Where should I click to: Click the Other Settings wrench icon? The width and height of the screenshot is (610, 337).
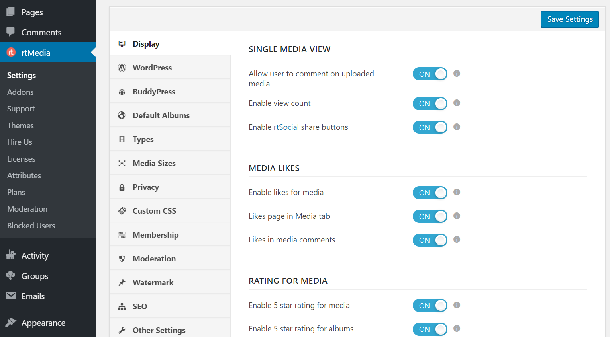pyautogui.click(x=122, y=330)
